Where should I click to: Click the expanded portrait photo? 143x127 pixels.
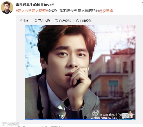coord(80,72)
